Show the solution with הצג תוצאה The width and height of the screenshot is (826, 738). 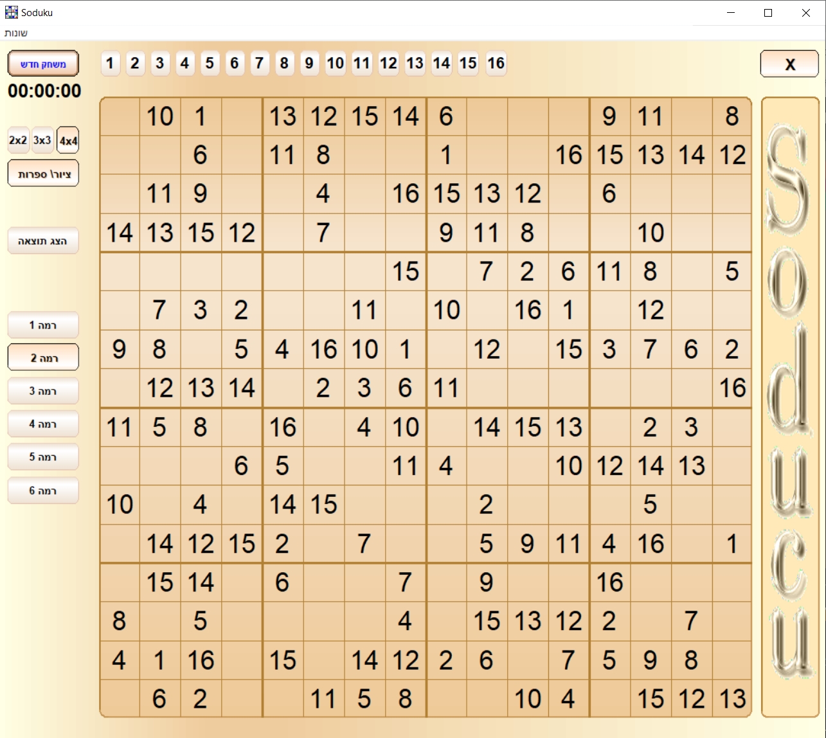tap(43, 241)
